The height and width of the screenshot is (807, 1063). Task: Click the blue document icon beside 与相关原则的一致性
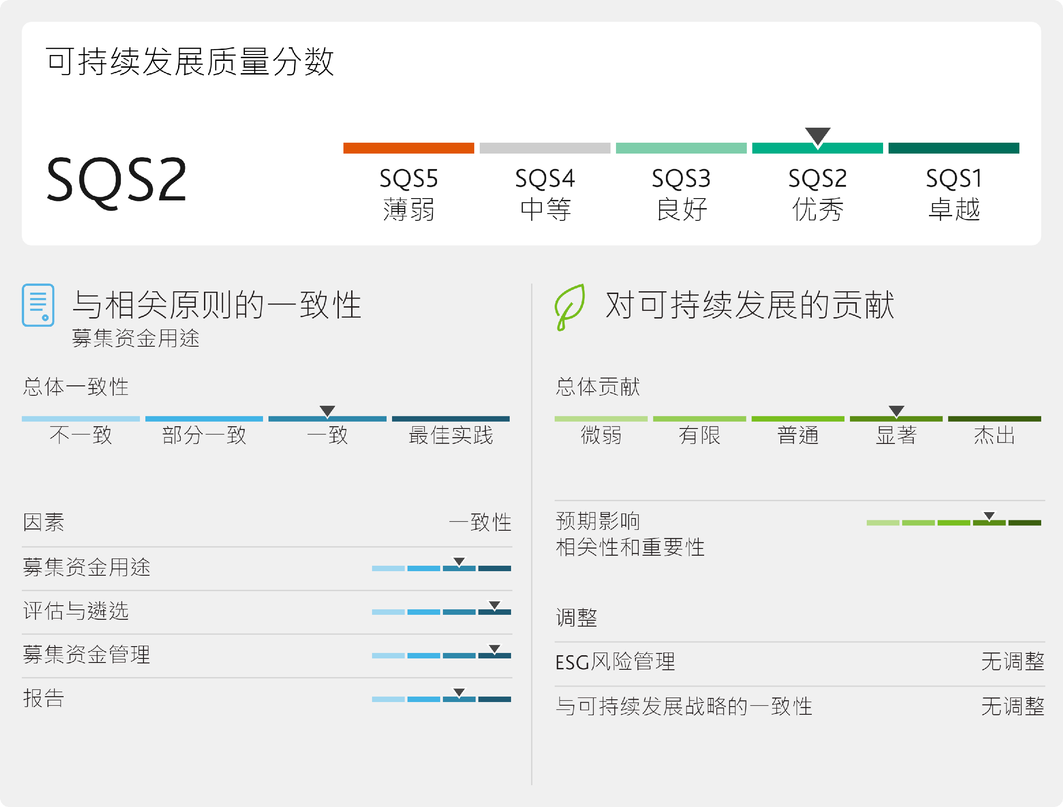pyautogui.click(x=38, y=305)
